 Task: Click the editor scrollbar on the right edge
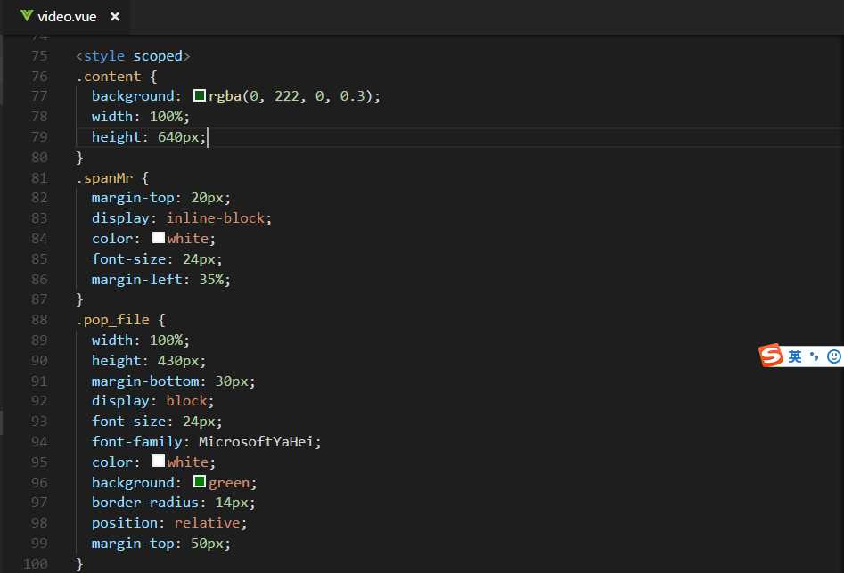click(840, 267)
